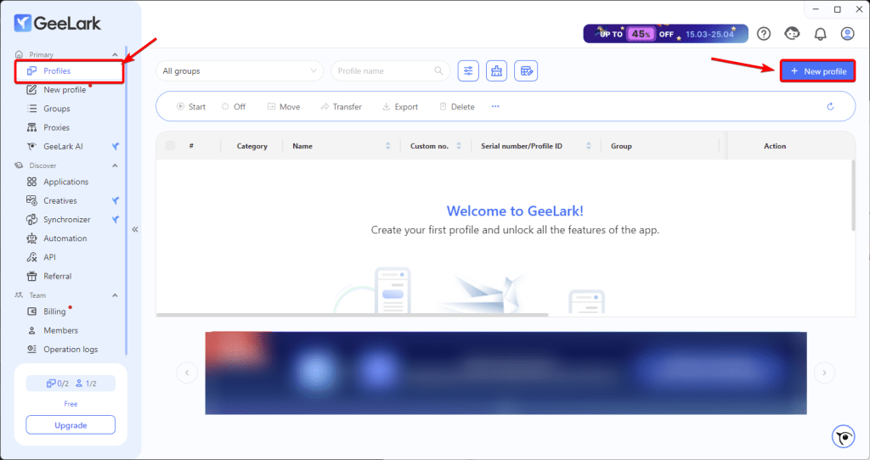Viewport: 870px width, 460px height.
Task: Show the next banner slide
Action: 824,373
